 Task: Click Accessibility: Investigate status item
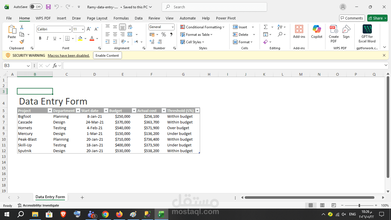point(38,205)
